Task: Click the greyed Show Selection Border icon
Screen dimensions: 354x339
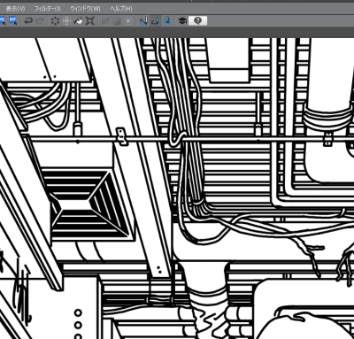Action: pos(128,21)
